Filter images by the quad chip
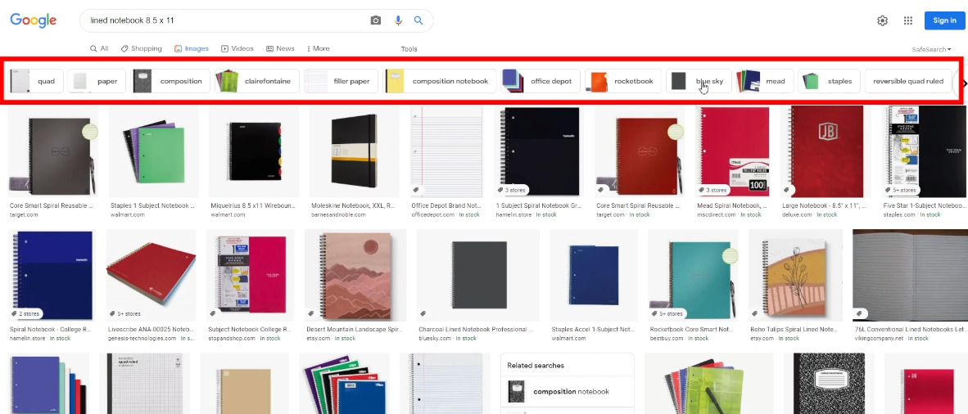This screenshot has height=414, width=968. click(x=36, y=81)
